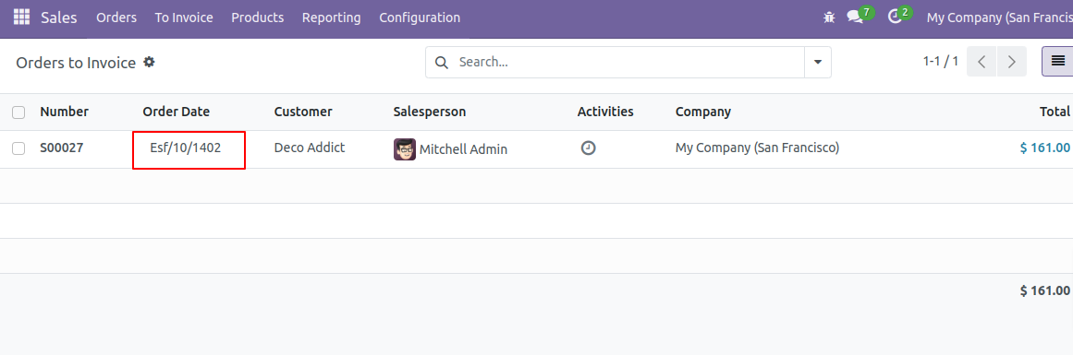Switch to list view icon

click(x=1057, y=62)
